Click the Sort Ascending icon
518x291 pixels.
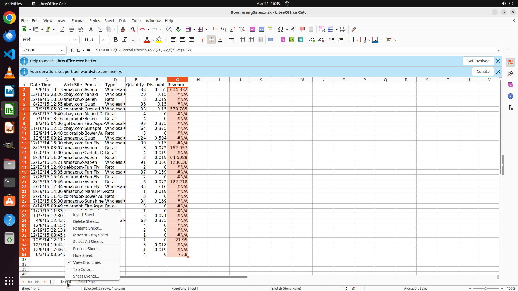pyautogui.click(x=223, y=29)
